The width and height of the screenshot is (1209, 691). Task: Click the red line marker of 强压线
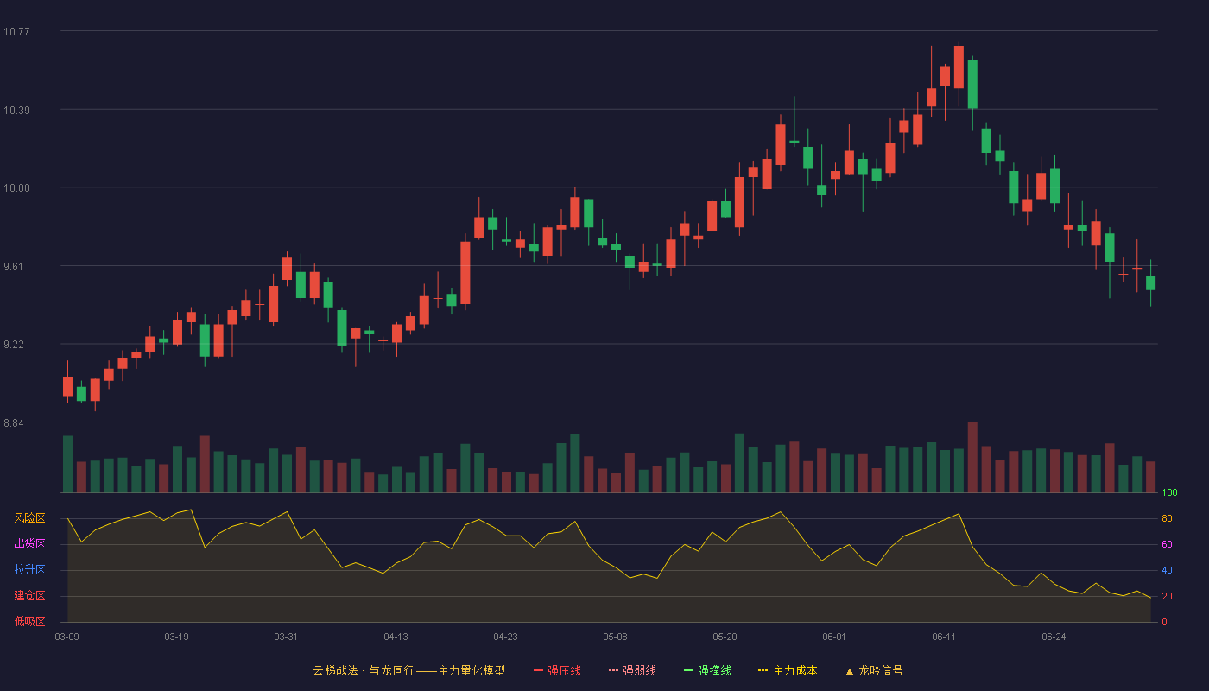(539, 671)
